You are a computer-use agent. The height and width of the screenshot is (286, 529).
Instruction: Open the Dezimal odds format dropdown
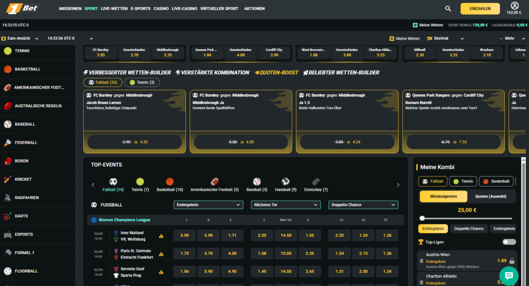(445, 38)
